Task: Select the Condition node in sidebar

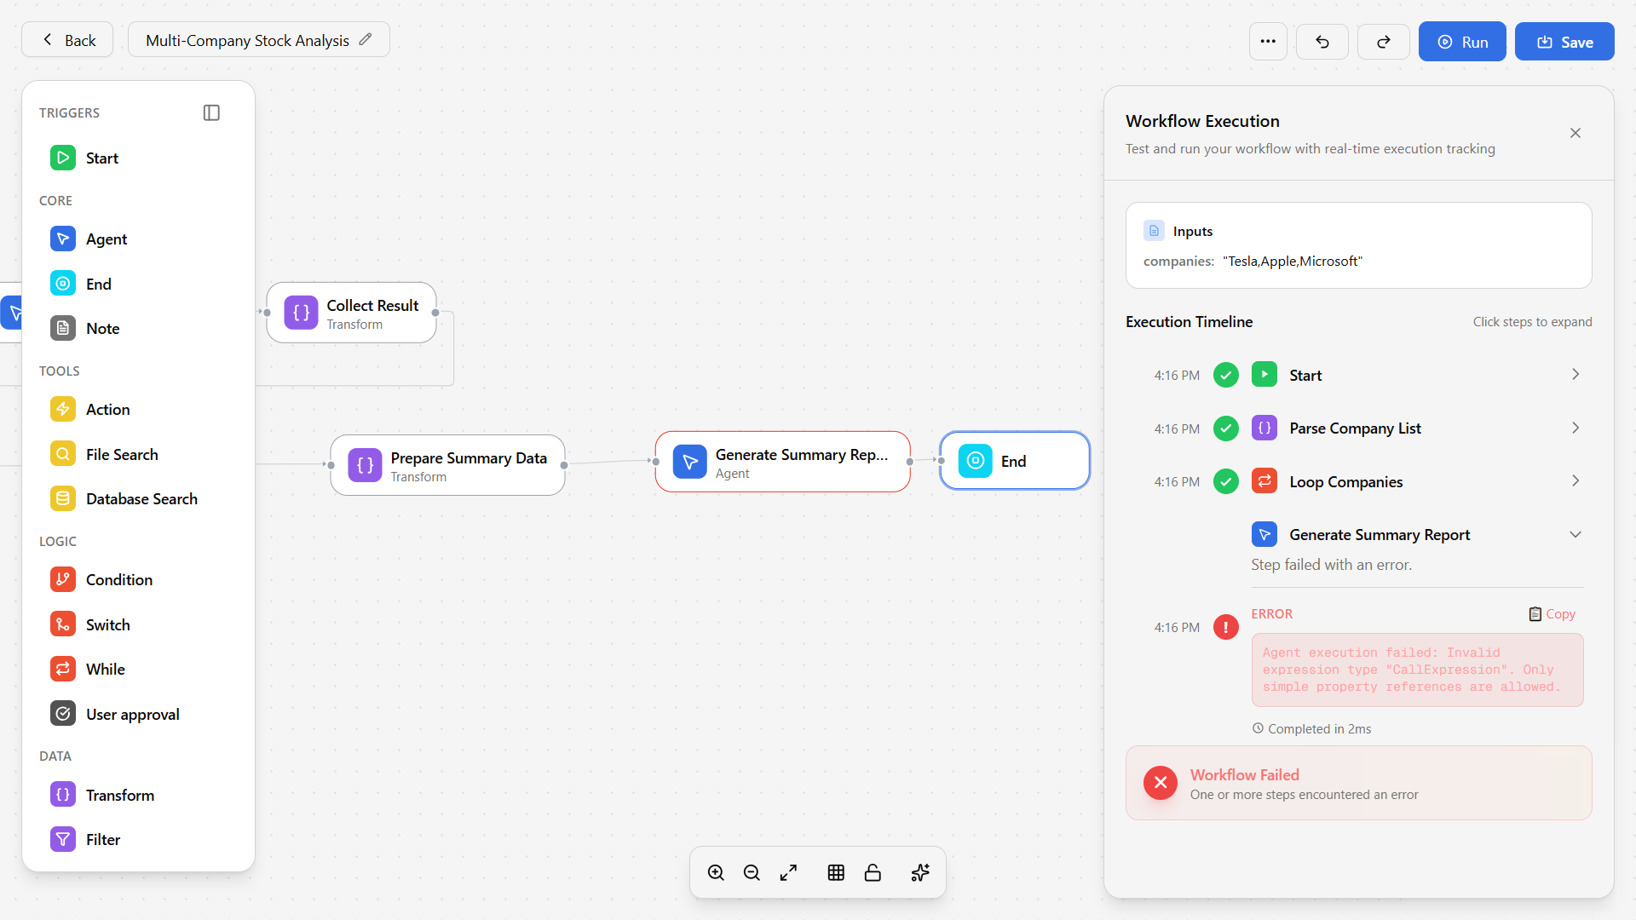Action: tap(118, 580)
